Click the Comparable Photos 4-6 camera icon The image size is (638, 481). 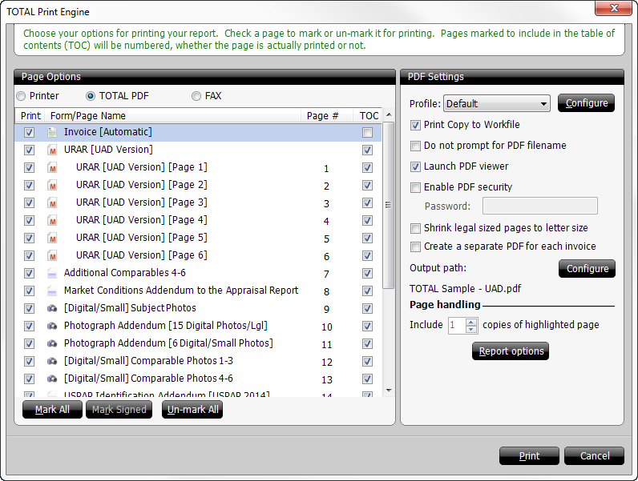point(52,379)
